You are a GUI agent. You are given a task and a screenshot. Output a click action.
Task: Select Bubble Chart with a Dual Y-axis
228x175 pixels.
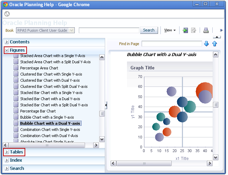50,123
